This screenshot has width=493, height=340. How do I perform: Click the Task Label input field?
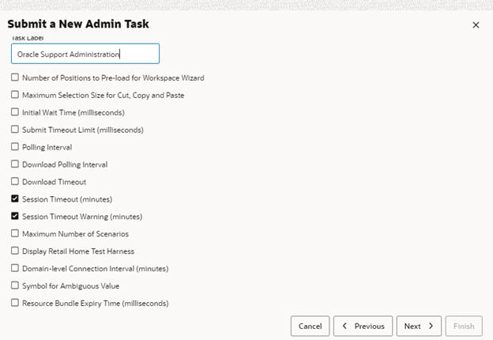pos(85,54)
